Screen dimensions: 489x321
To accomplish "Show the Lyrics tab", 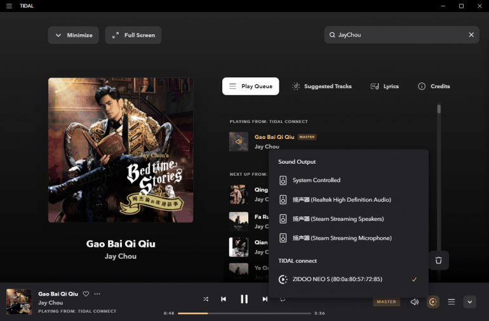I will (x=384, y=86).
